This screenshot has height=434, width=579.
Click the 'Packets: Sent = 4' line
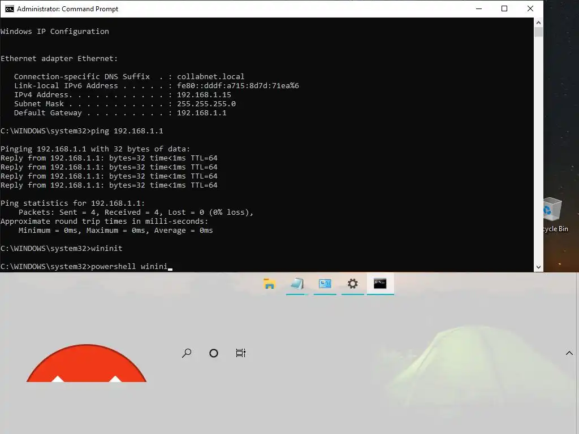click(x=136, y=212)
